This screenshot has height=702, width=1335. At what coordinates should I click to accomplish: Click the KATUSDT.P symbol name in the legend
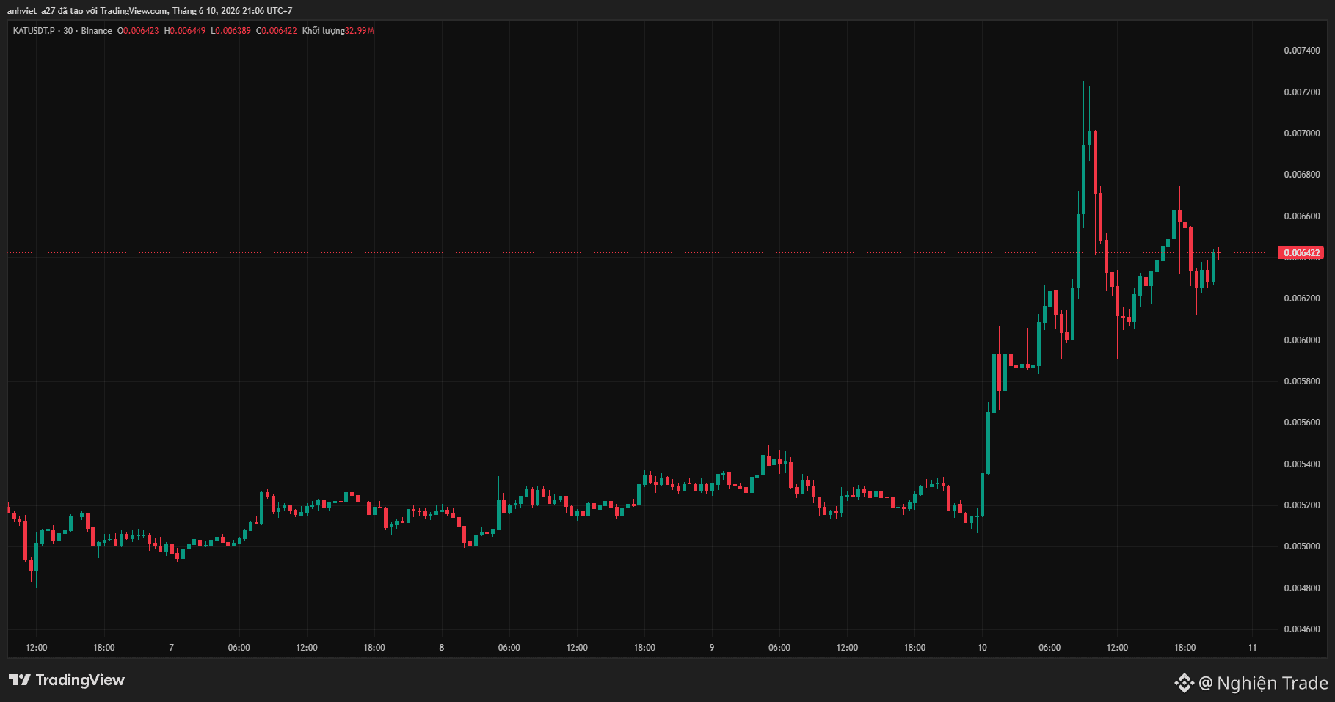[x=34, y=31]
